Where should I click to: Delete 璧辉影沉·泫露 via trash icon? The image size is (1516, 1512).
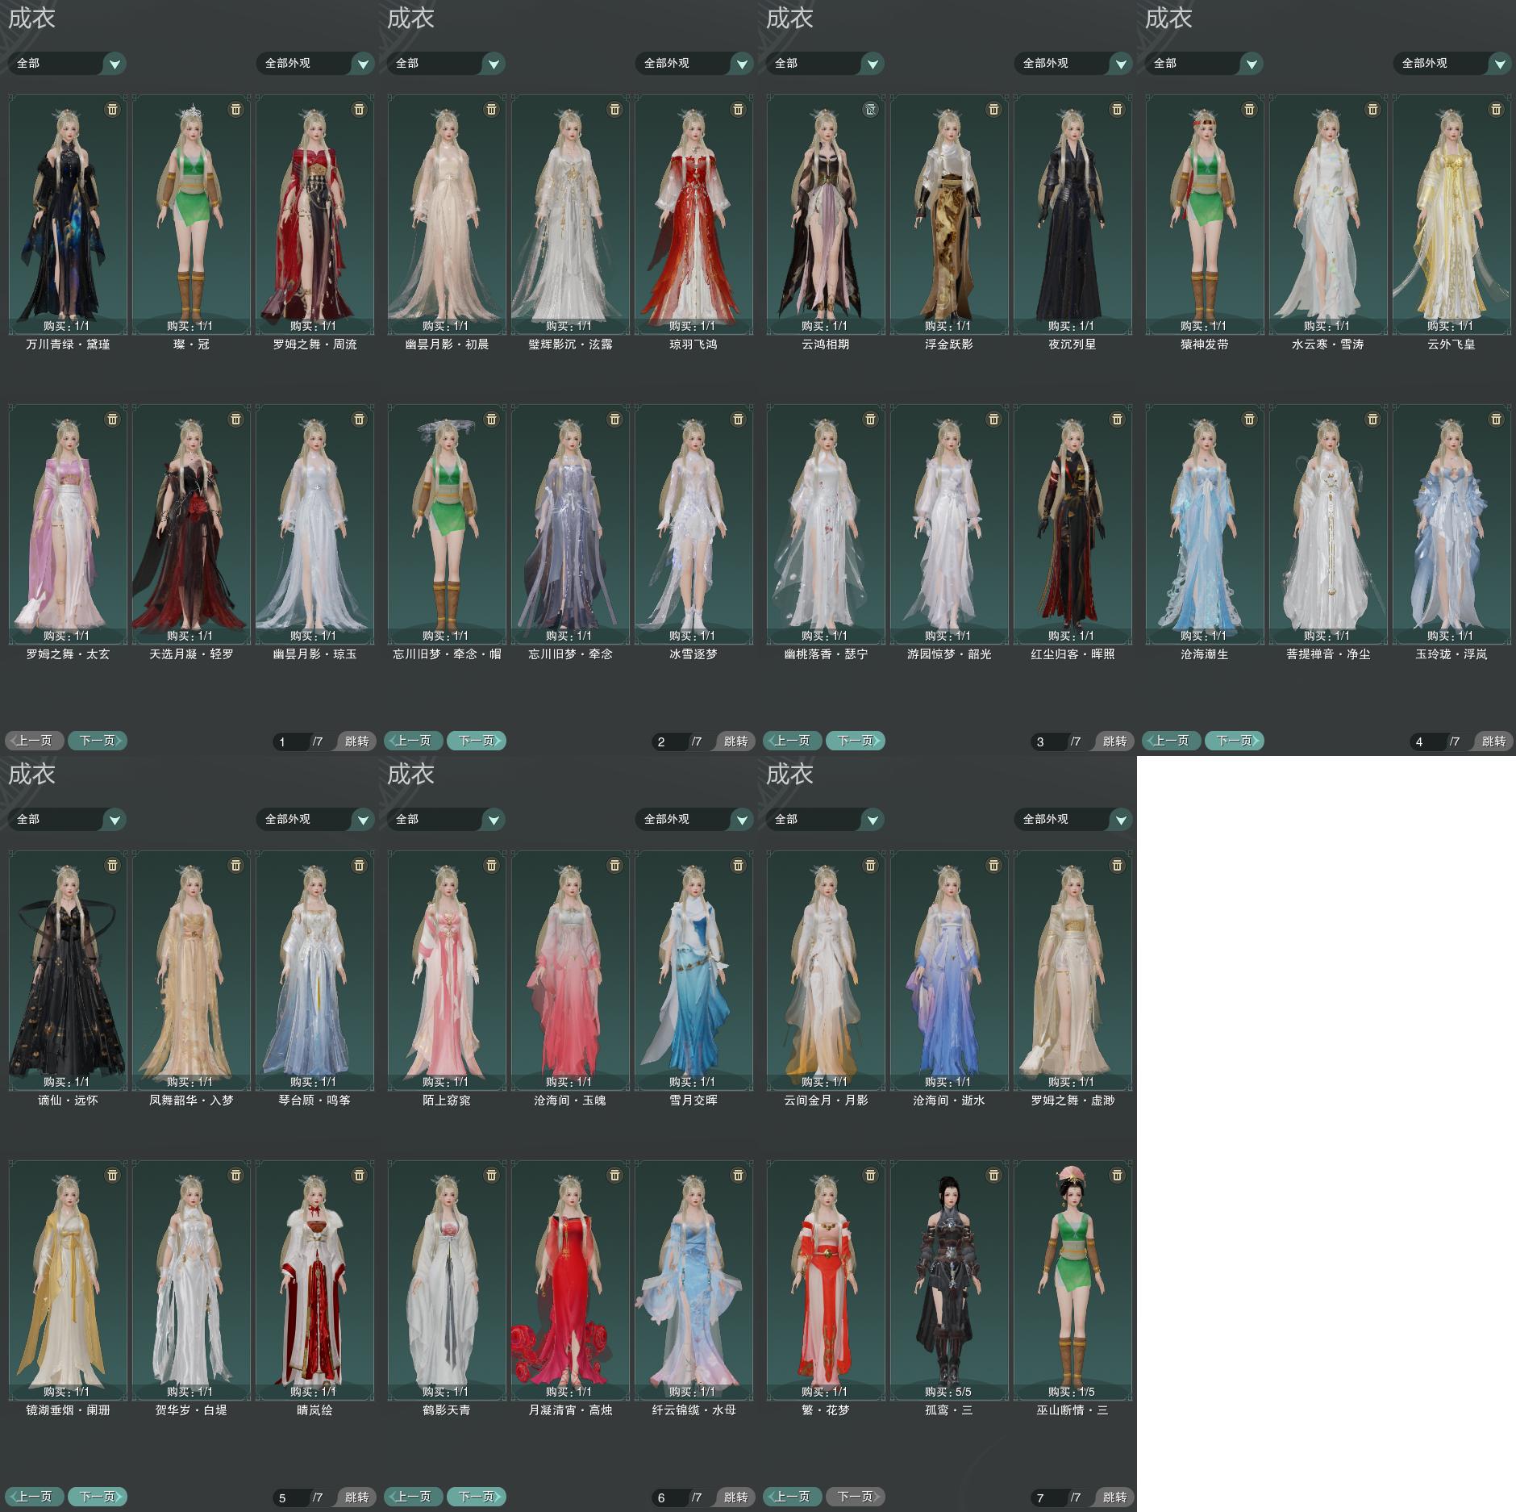(x=615, y=109)
